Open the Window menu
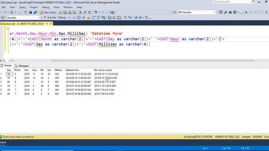This screenshot has width=269, height=151. click(68, 8)
